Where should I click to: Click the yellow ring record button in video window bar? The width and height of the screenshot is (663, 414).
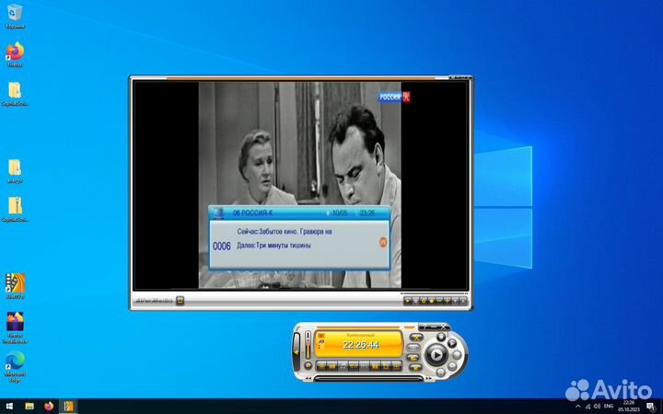pos(424,301)
